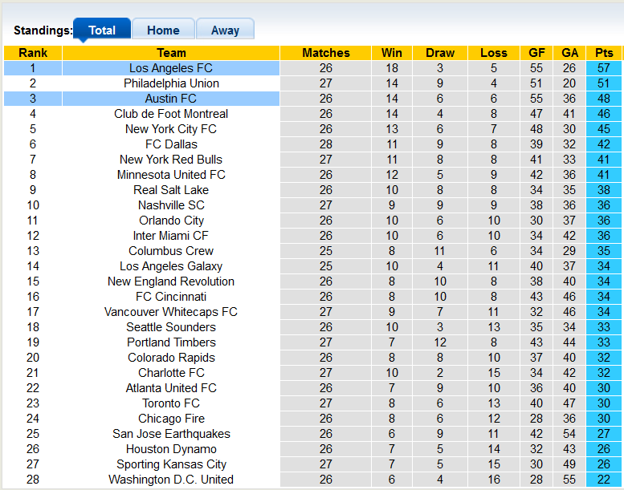
Task: Open Club de Foot Montreal team page
Action: (171, 114)
